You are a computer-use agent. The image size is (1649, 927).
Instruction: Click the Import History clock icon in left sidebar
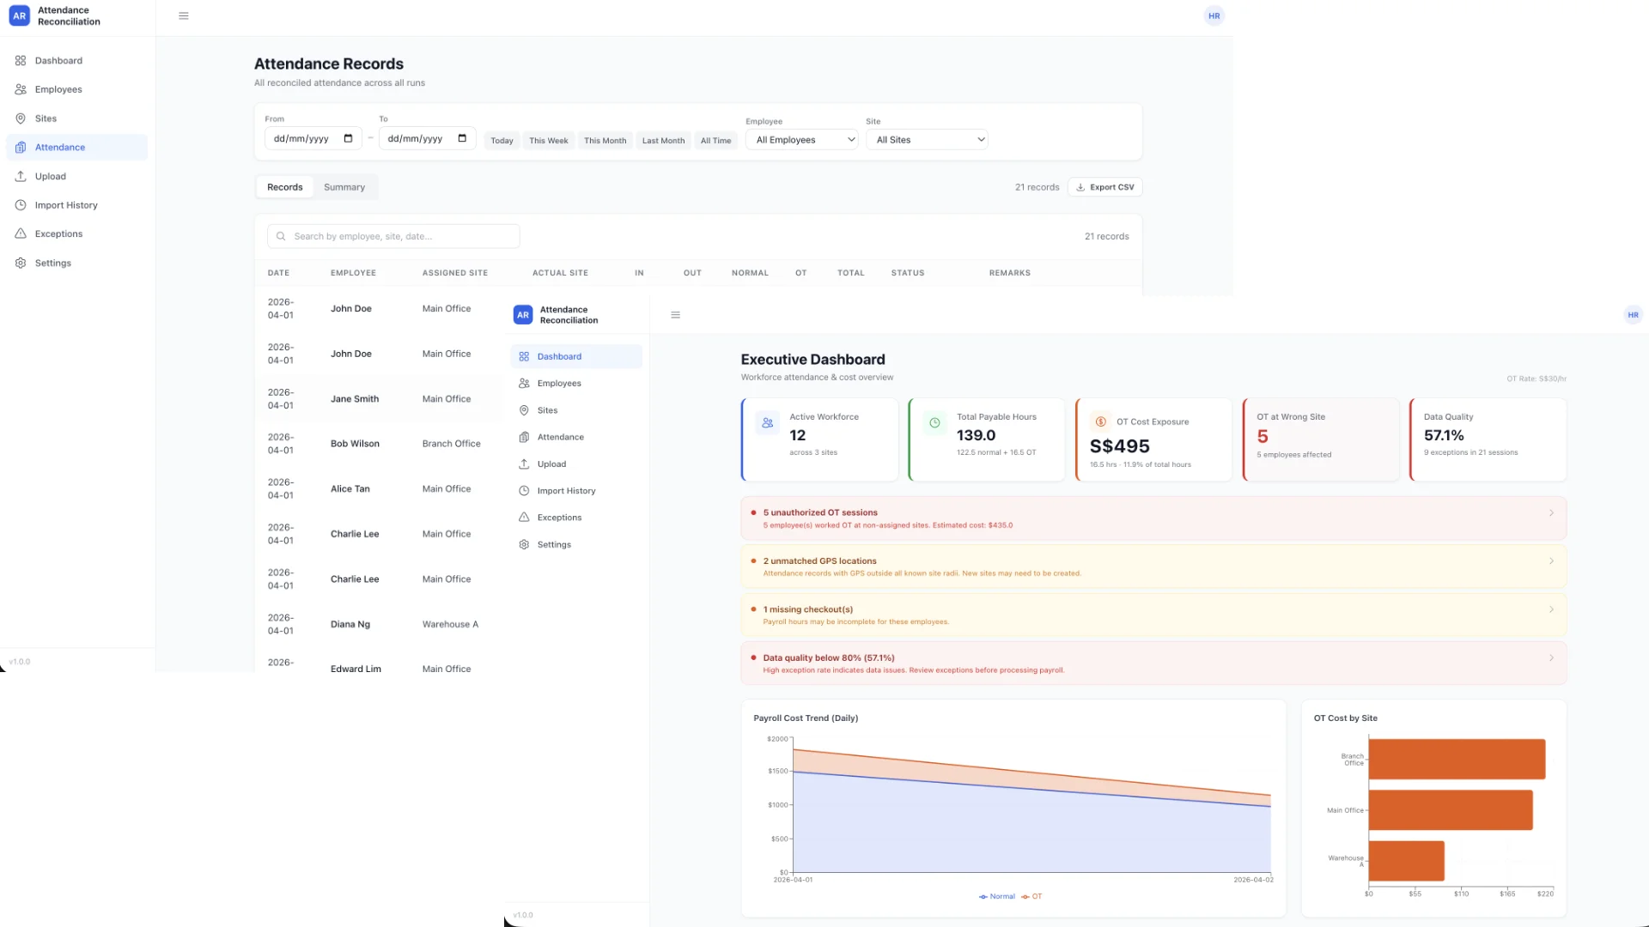[x=21, y=205]
